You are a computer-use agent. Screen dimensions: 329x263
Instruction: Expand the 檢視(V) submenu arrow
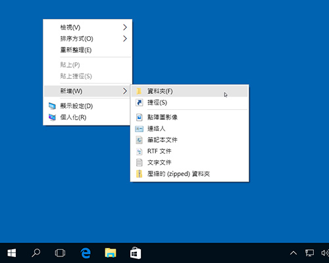coord(125,27)
